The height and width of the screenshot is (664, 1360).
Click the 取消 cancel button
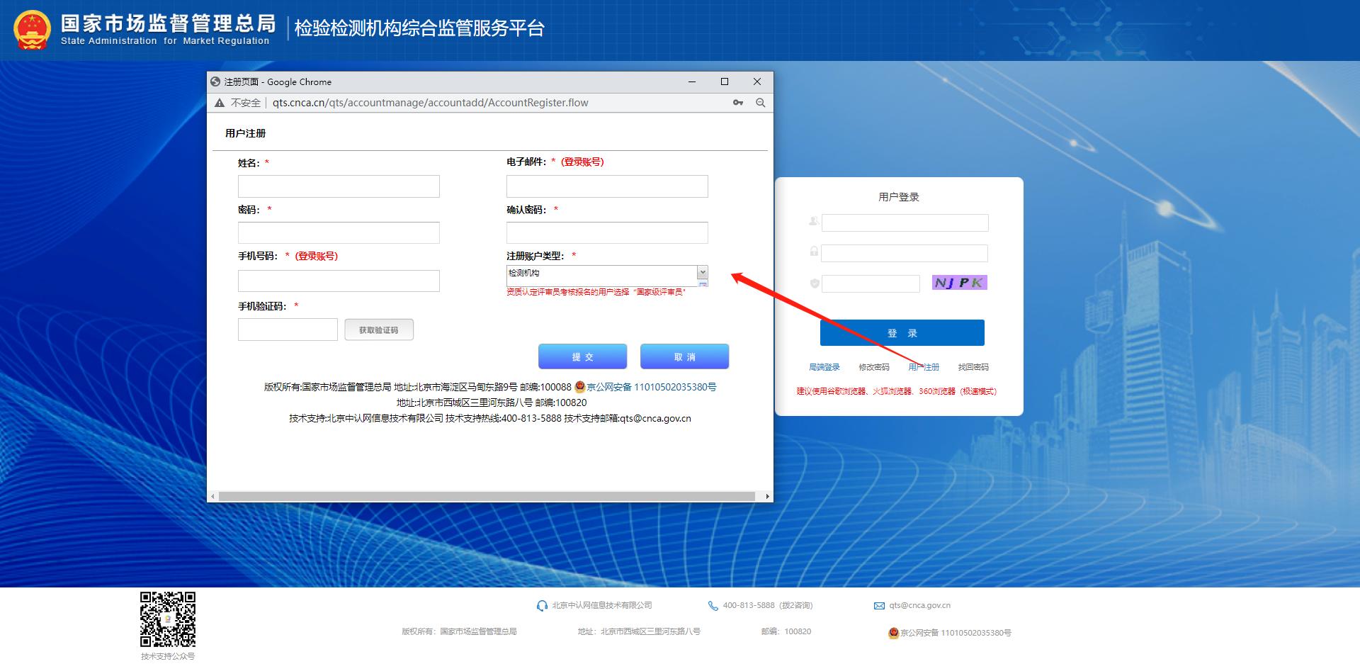[684, 356]
